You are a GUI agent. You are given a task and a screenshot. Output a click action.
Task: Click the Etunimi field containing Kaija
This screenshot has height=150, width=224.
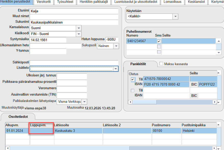(74, 11)
